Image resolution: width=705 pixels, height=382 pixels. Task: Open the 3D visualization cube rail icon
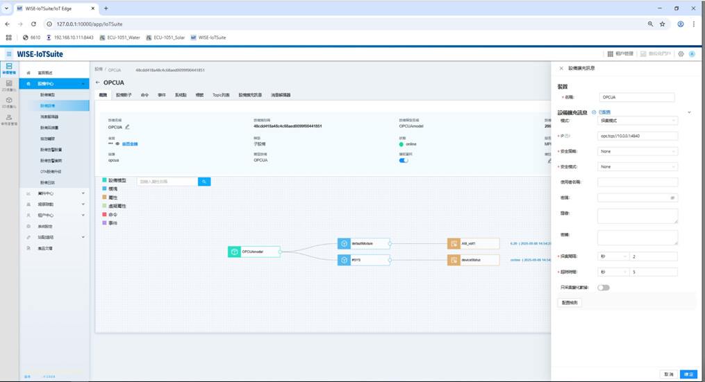(9, 103)
